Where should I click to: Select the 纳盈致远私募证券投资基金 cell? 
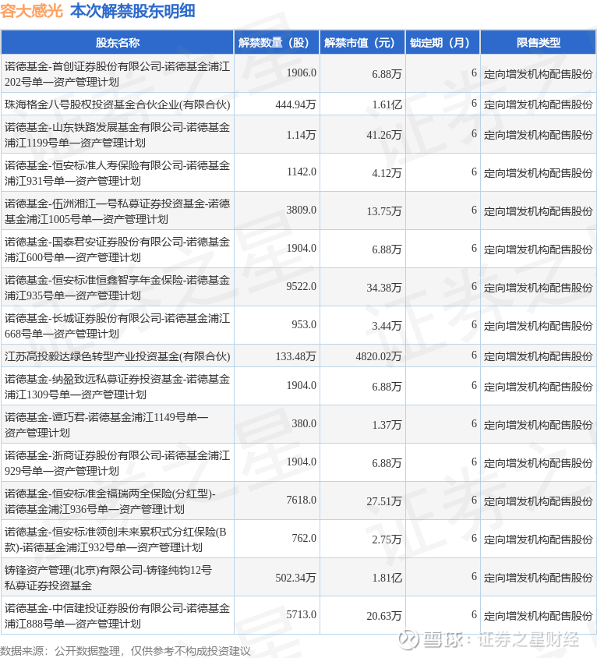[x=118, y=386]
